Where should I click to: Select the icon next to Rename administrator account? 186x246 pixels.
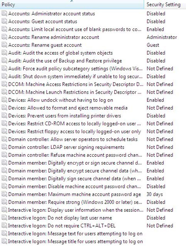[4, 37]
